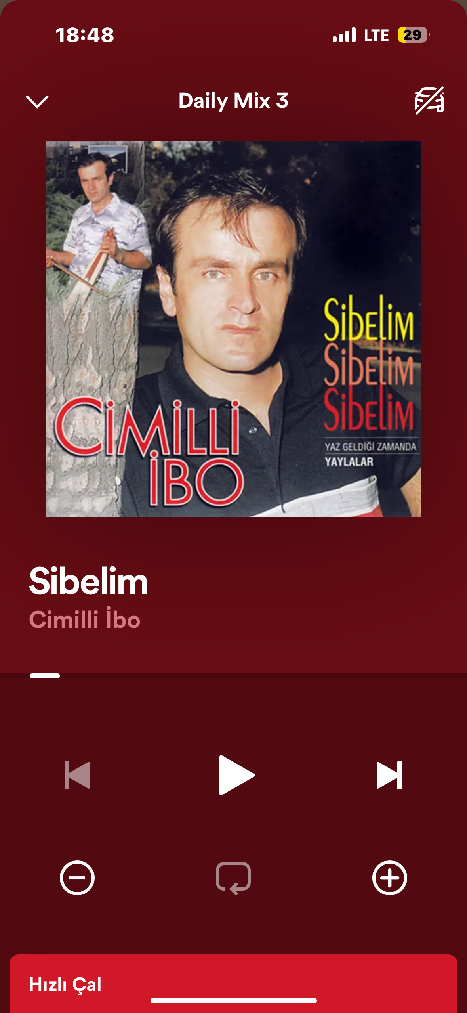This screenshot has width=467, height=1013.
Task: Skip to the next track
Action: [x=389, y=775]
